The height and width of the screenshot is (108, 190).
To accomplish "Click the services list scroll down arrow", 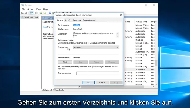I will tap(156, 84).
